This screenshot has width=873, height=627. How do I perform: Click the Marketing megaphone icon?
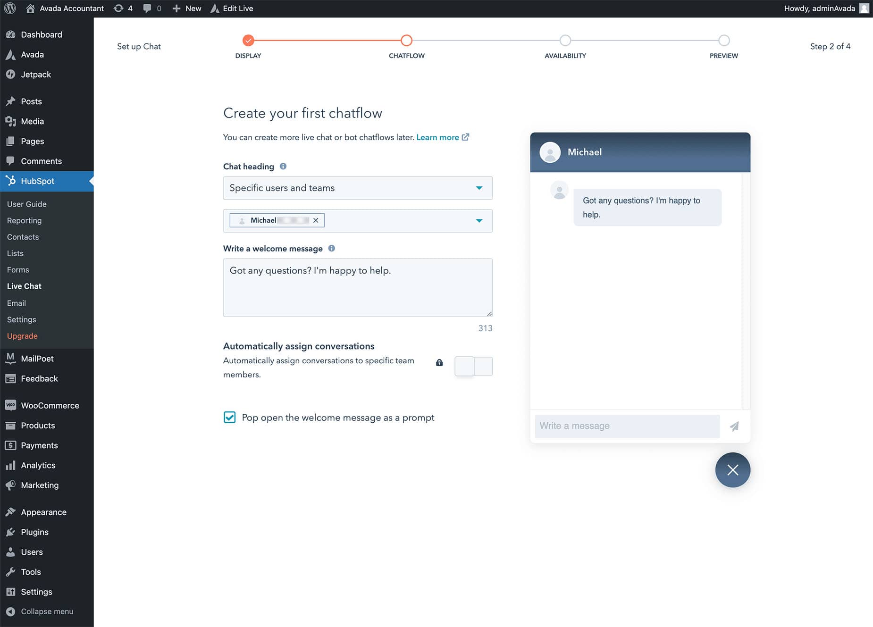[x=10, y=485]
